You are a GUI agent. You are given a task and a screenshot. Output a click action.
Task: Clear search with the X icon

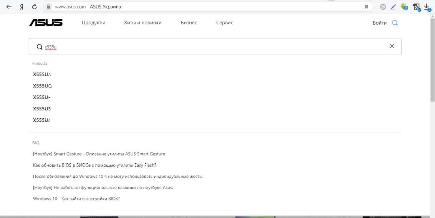(392, 46)
